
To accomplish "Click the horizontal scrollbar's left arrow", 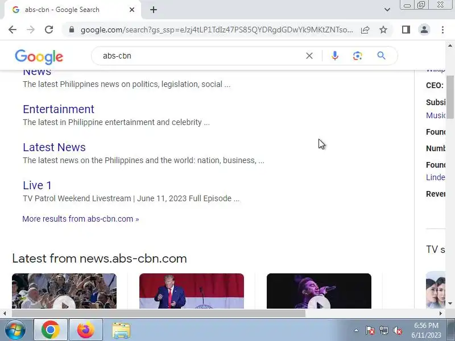I will coord(4,314).
